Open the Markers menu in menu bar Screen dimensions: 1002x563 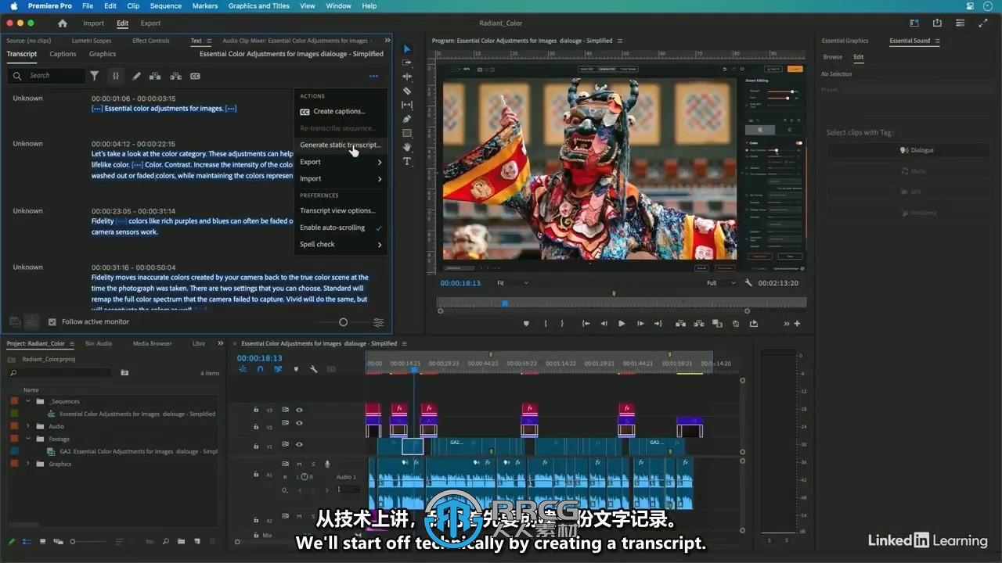(205, 6)
